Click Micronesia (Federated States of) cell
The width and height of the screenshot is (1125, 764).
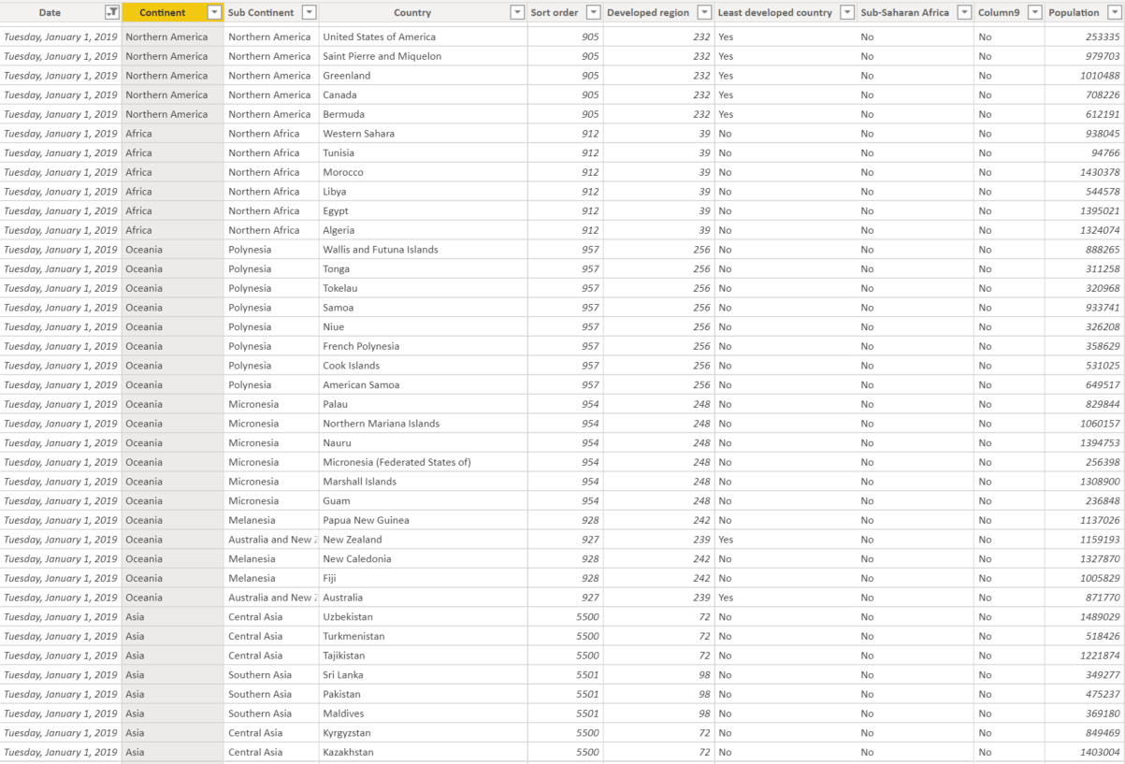(x=423, y=462)
